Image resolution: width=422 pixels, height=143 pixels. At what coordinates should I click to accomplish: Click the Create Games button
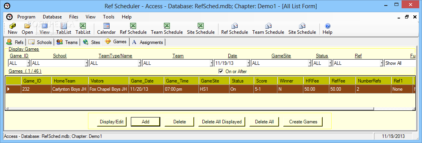pos(303,122)
